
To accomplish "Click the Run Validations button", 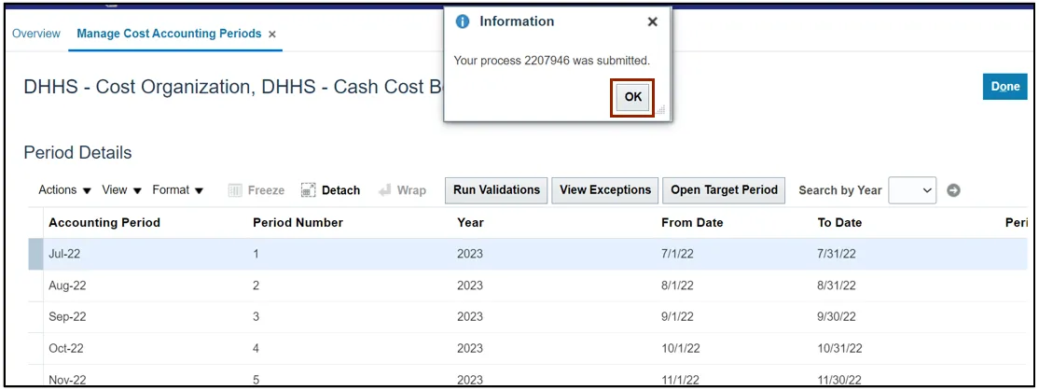I will pyautogui.click(x=496, y=190).
